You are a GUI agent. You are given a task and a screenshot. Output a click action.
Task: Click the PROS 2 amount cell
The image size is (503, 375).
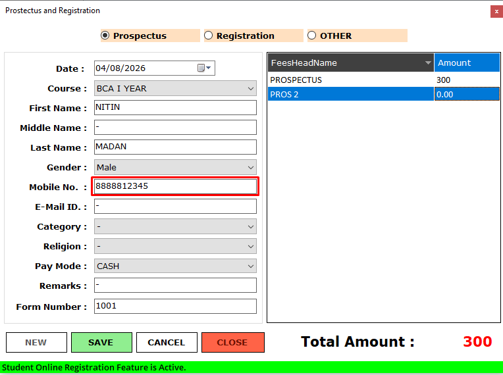467,94
